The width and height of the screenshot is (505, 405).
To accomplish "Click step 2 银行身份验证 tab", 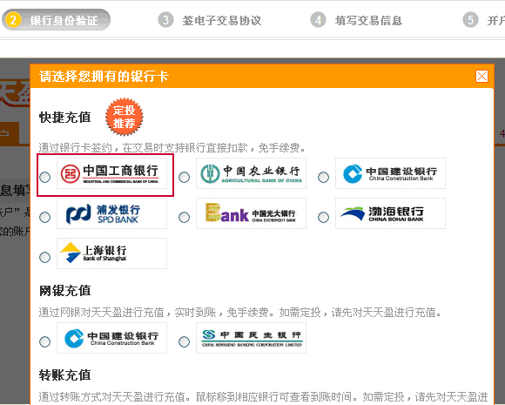I will [56, 20].
